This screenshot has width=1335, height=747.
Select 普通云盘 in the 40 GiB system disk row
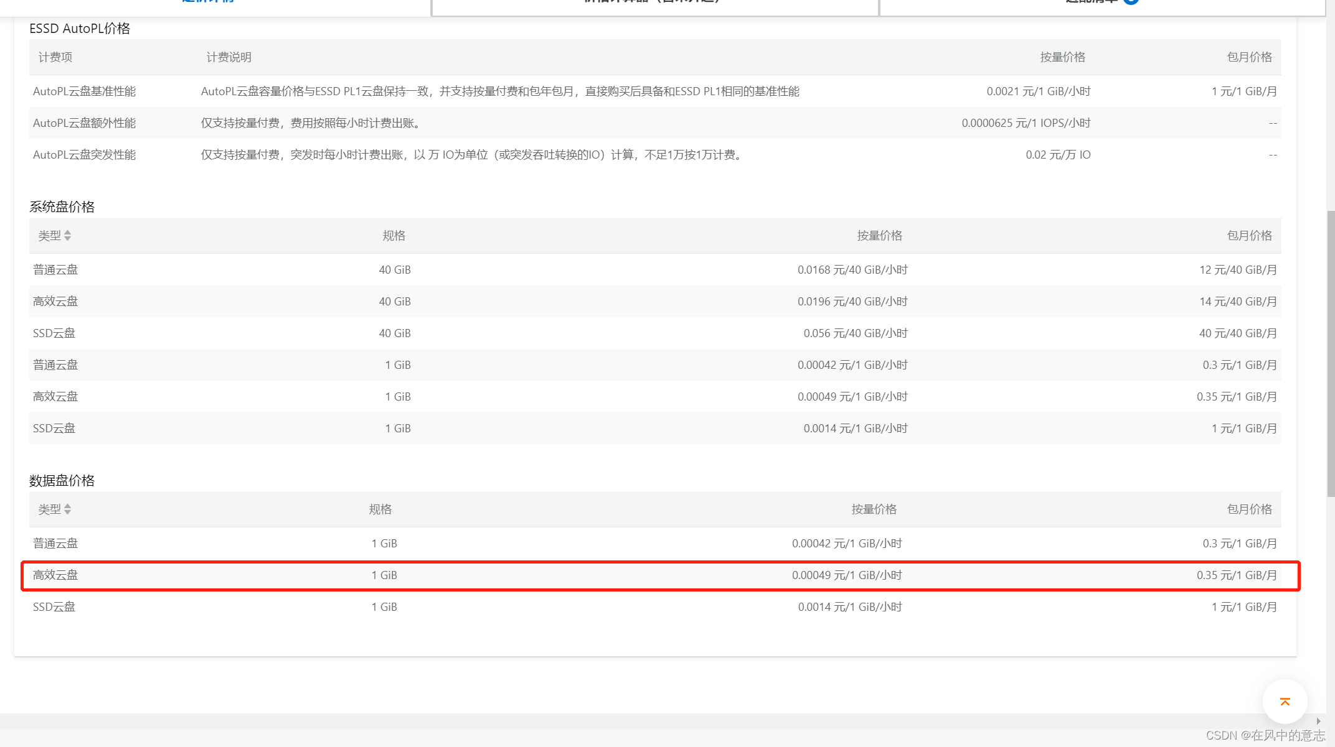point(55,270)
